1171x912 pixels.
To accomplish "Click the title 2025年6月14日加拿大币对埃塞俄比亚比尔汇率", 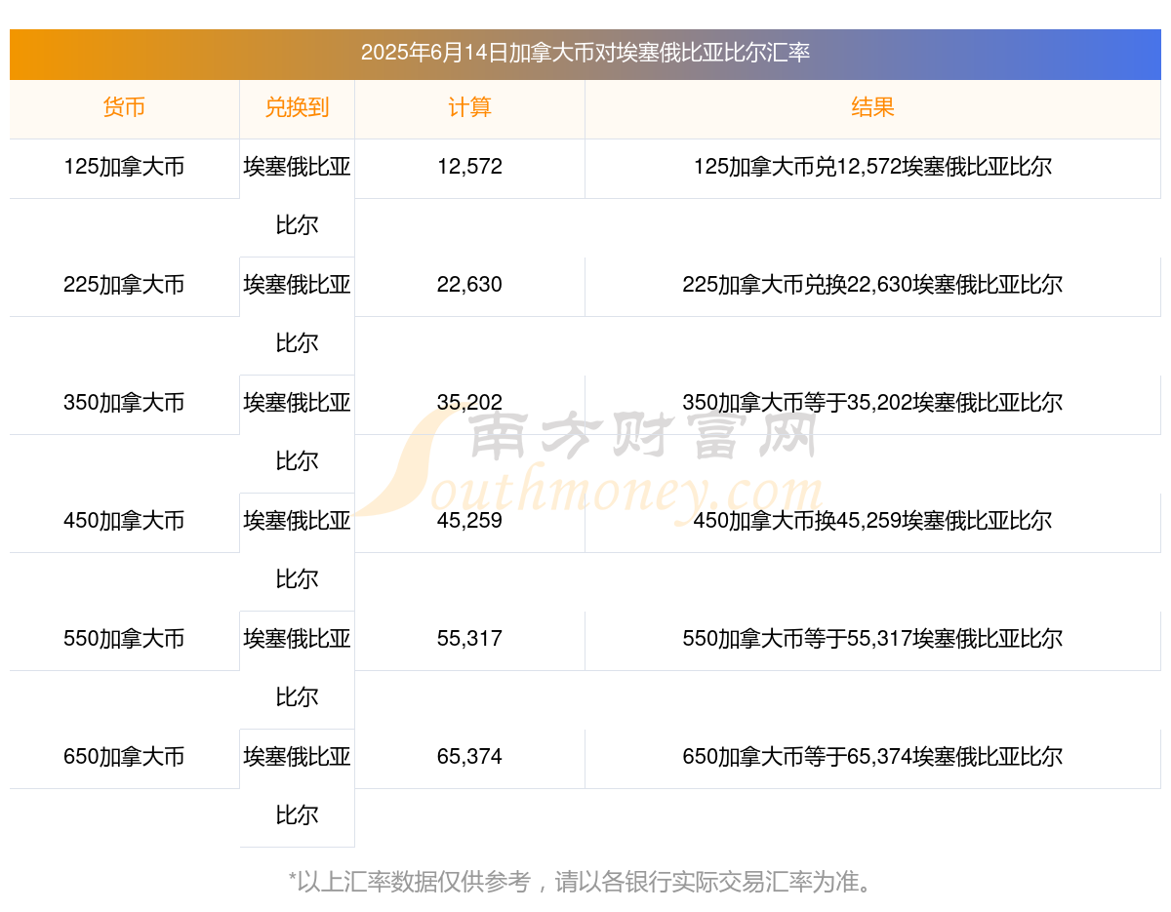I will pyautogui.click(x=585, y=53).
